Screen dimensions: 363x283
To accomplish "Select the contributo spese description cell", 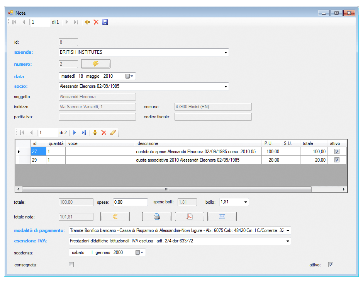I will click(198, 152).
